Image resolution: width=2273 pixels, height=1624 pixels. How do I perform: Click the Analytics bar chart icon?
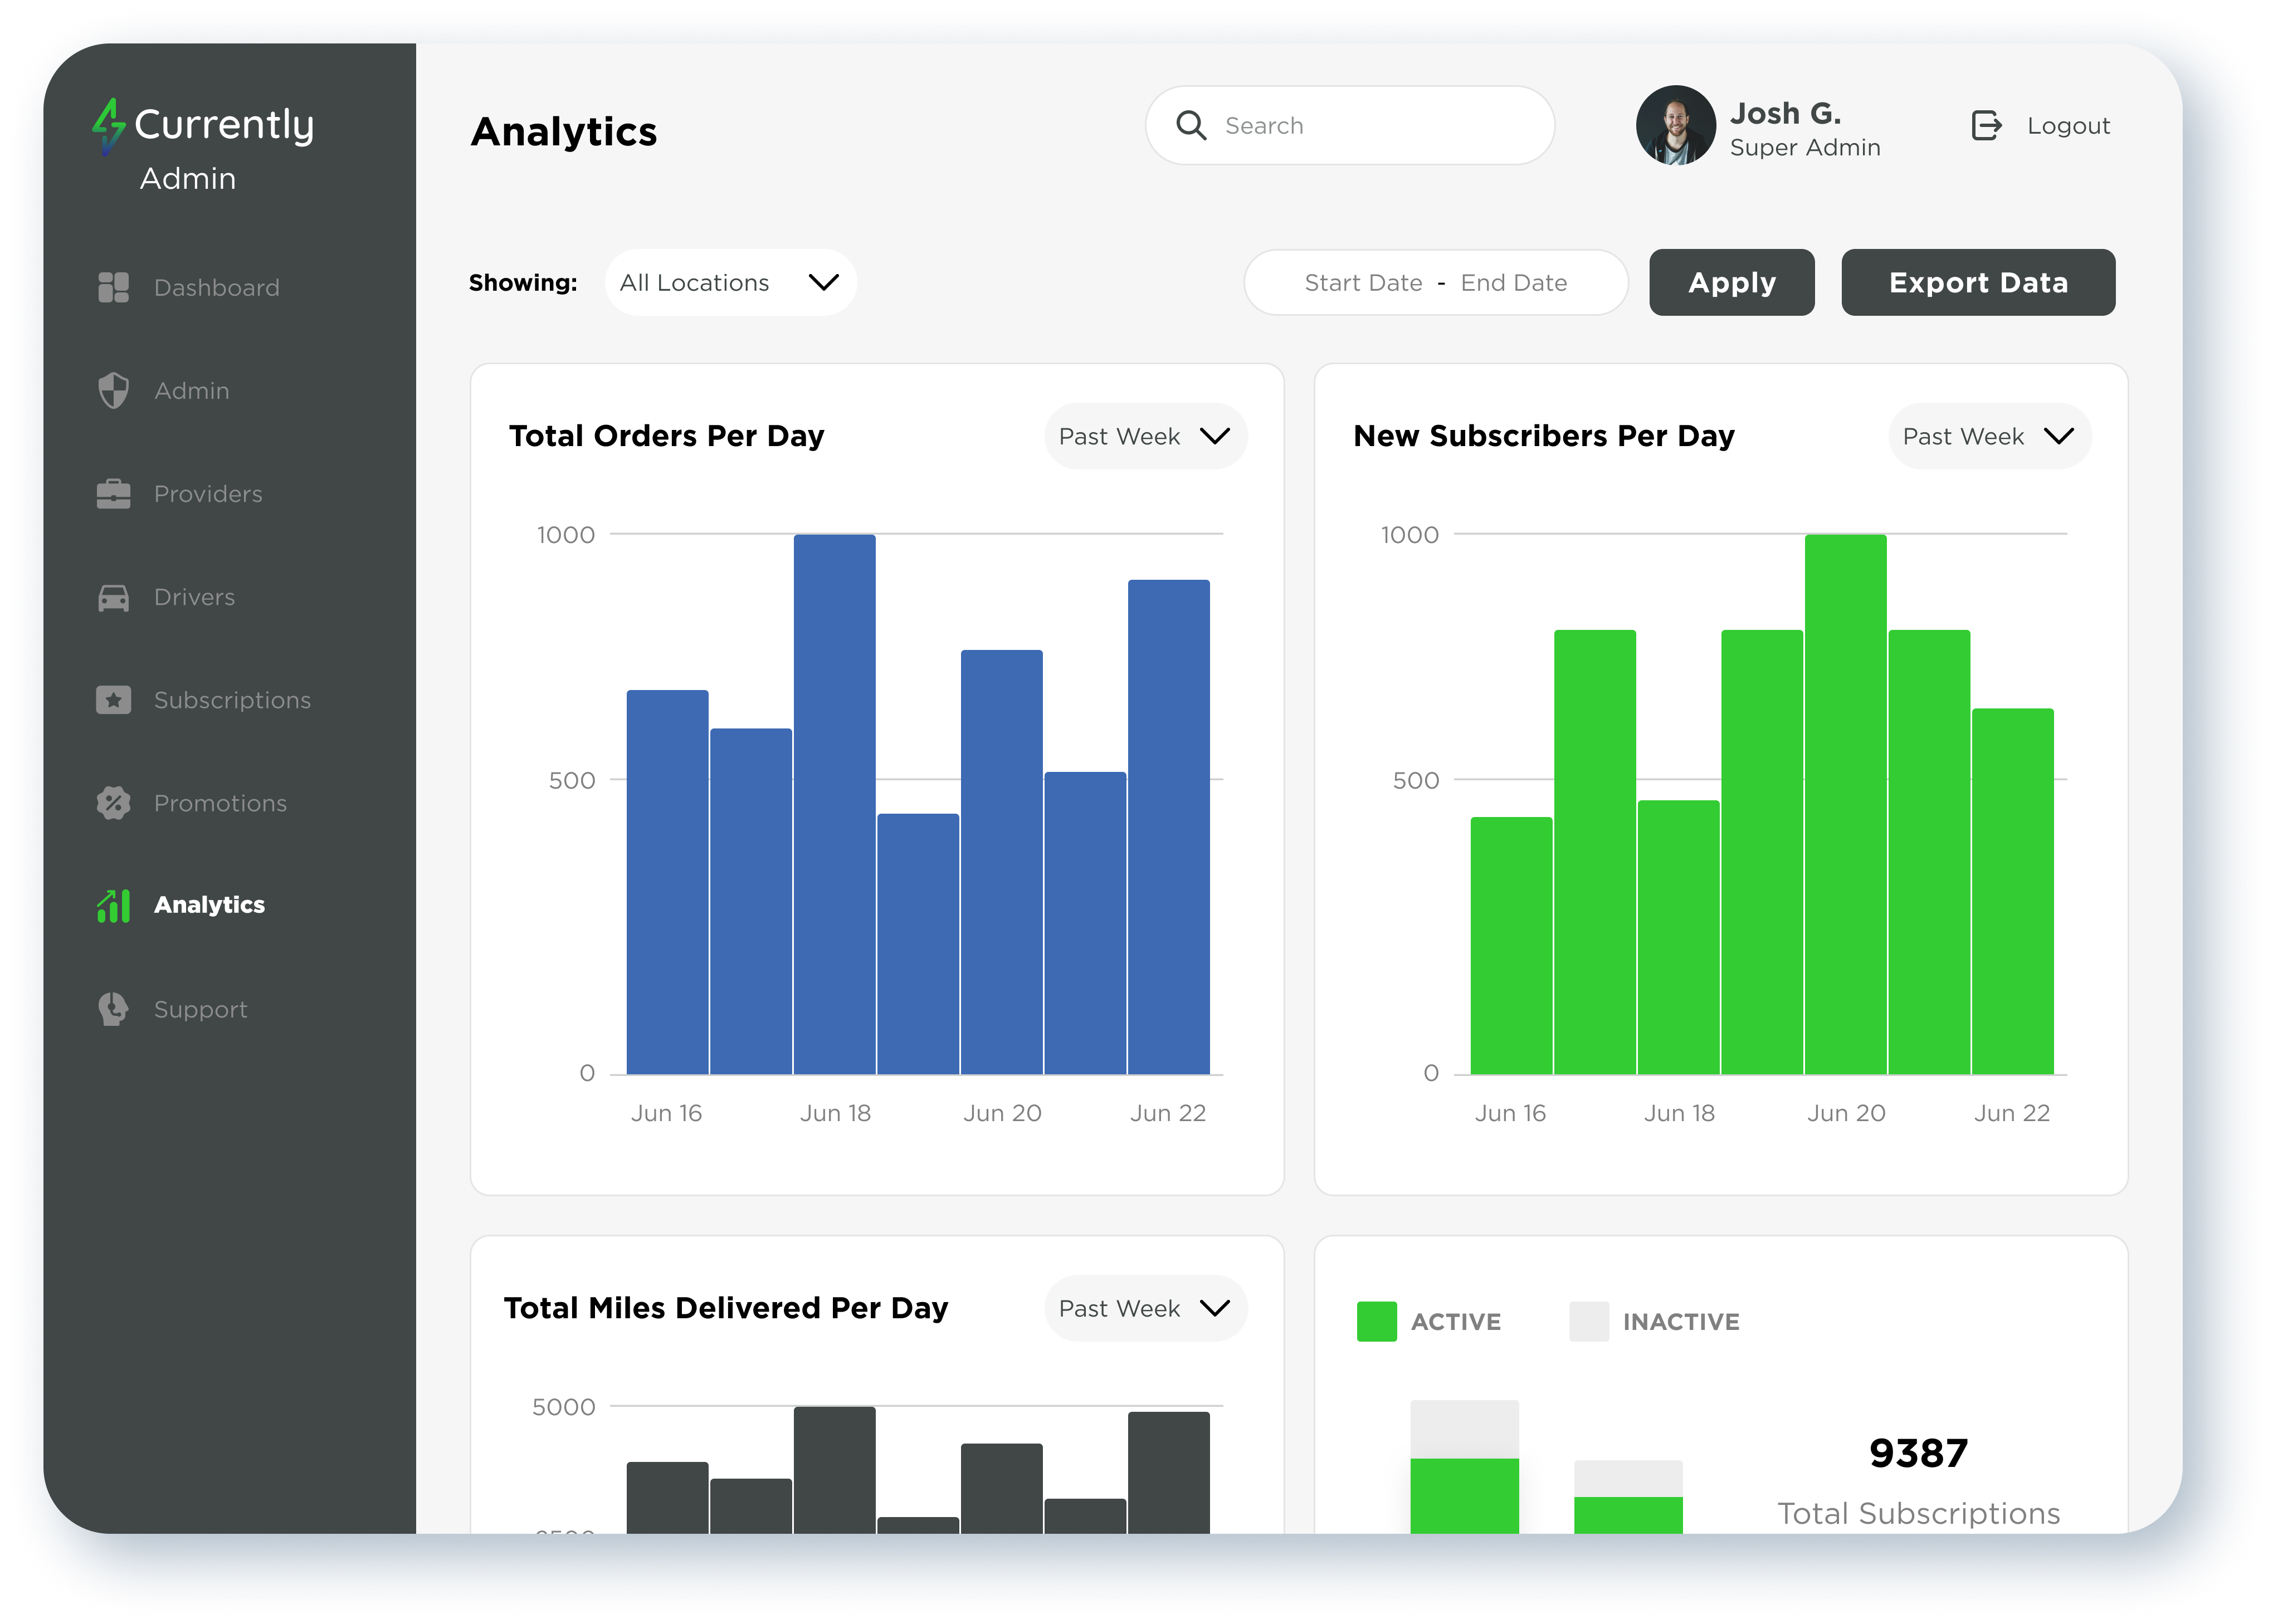click(113, 905)
